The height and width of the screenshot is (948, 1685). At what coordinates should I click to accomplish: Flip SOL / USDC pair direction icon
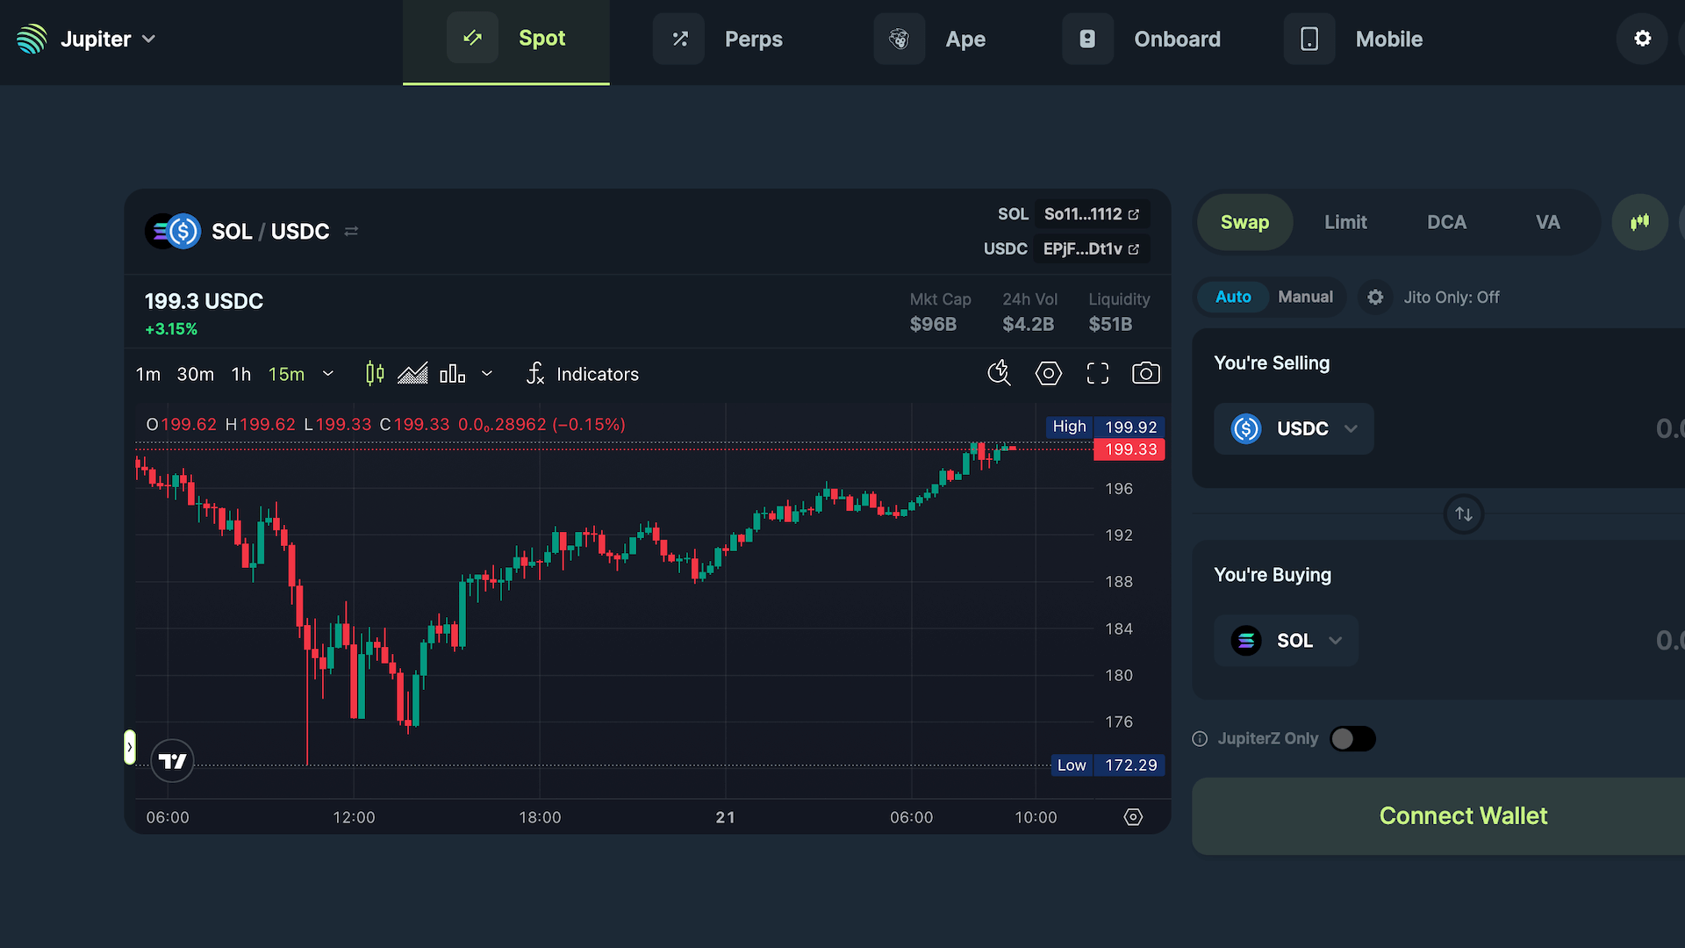[351, 231]
